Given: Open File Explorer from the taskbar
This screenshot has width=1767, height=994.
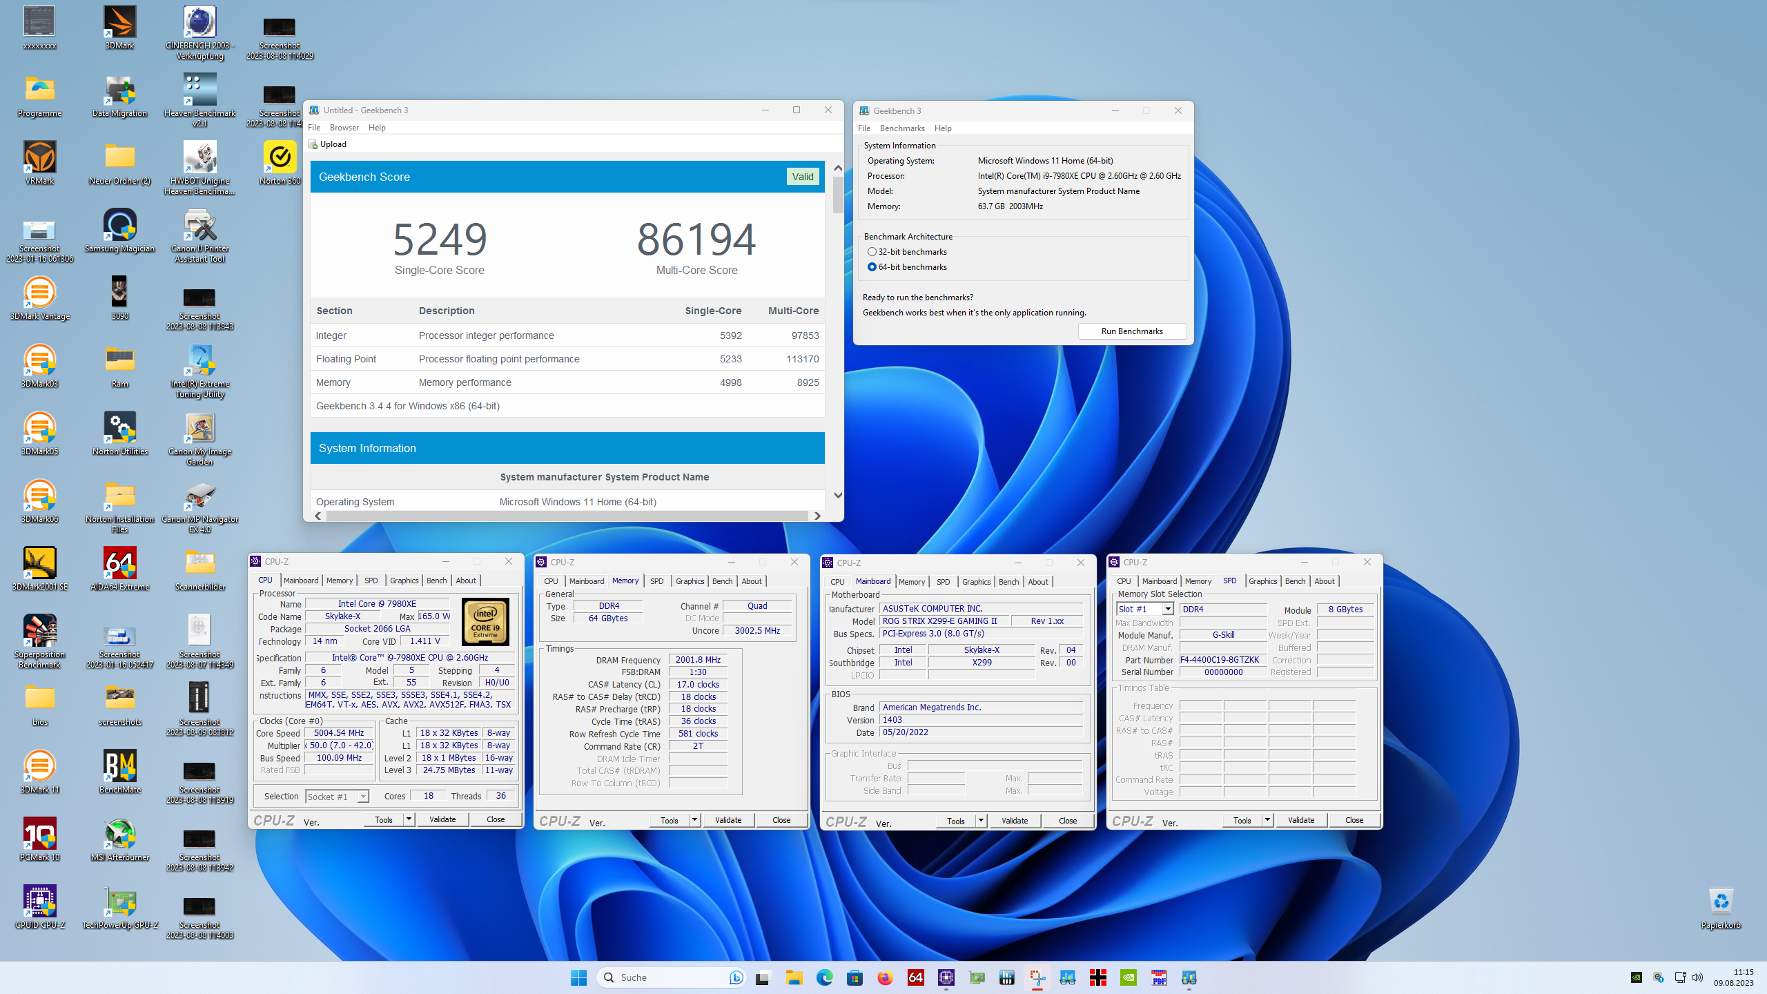Looking at the screenshot, I should click(x=794, y=977).
